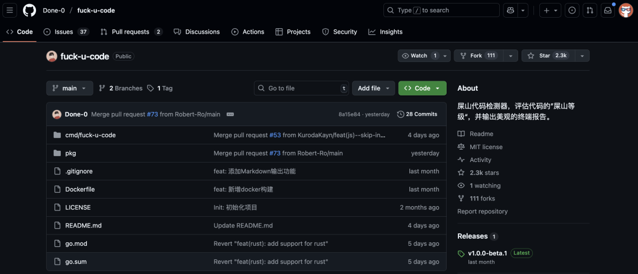Open the main branch selector dropdown
The width and height of the screenshot is (638, 274).
(70, 88)
